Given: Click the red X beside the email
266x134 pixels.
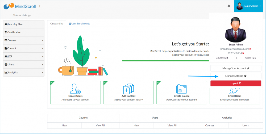Looking at the screenshot, I should pos(250,49).
